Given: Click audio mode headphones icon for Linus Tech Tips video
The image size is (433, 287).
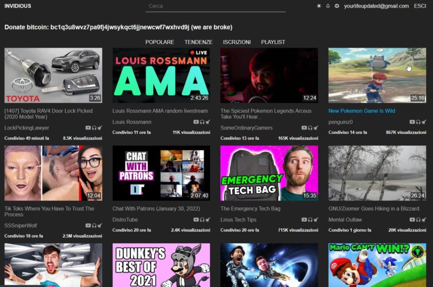Looking at the screenshot, I should click(x=310, y=220).
